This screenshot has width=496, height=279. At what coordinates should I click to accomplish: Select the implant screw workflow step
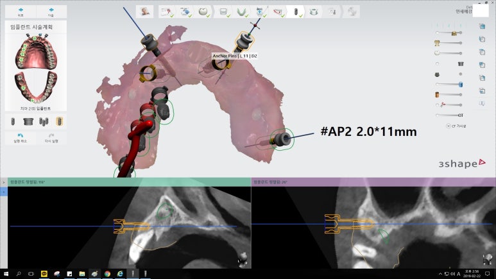(x=297, y=12)
